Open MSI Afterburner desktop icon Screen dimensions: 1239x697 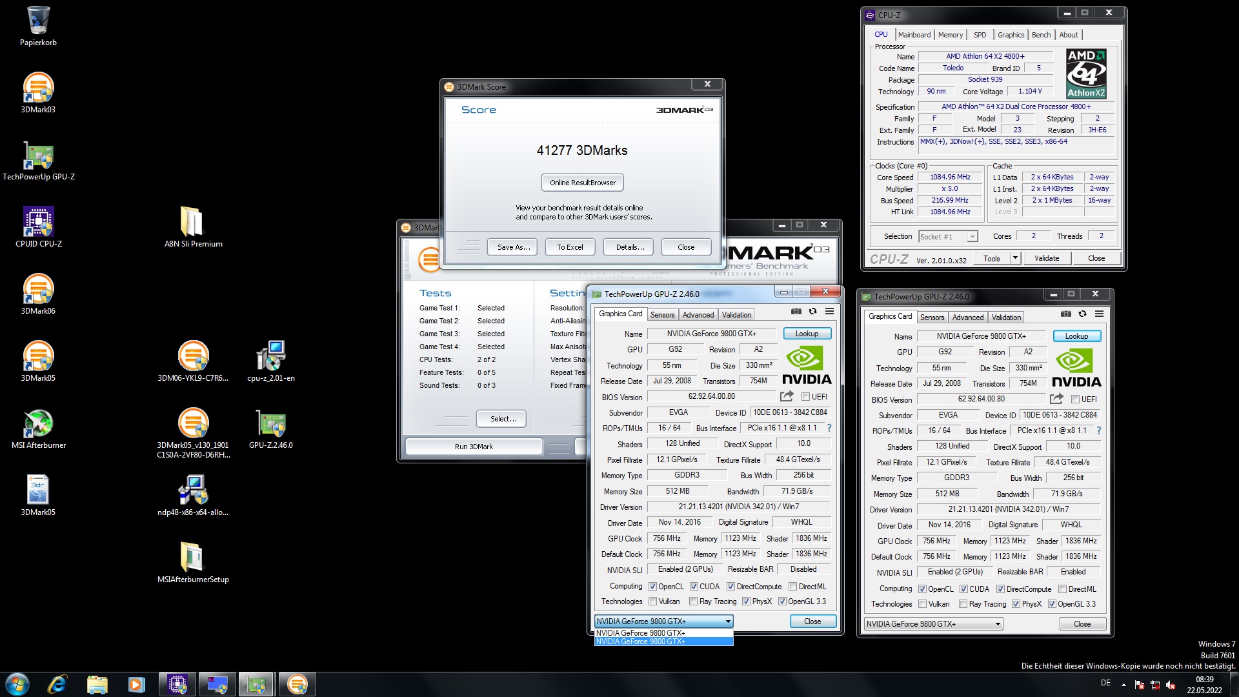[38, 424]
